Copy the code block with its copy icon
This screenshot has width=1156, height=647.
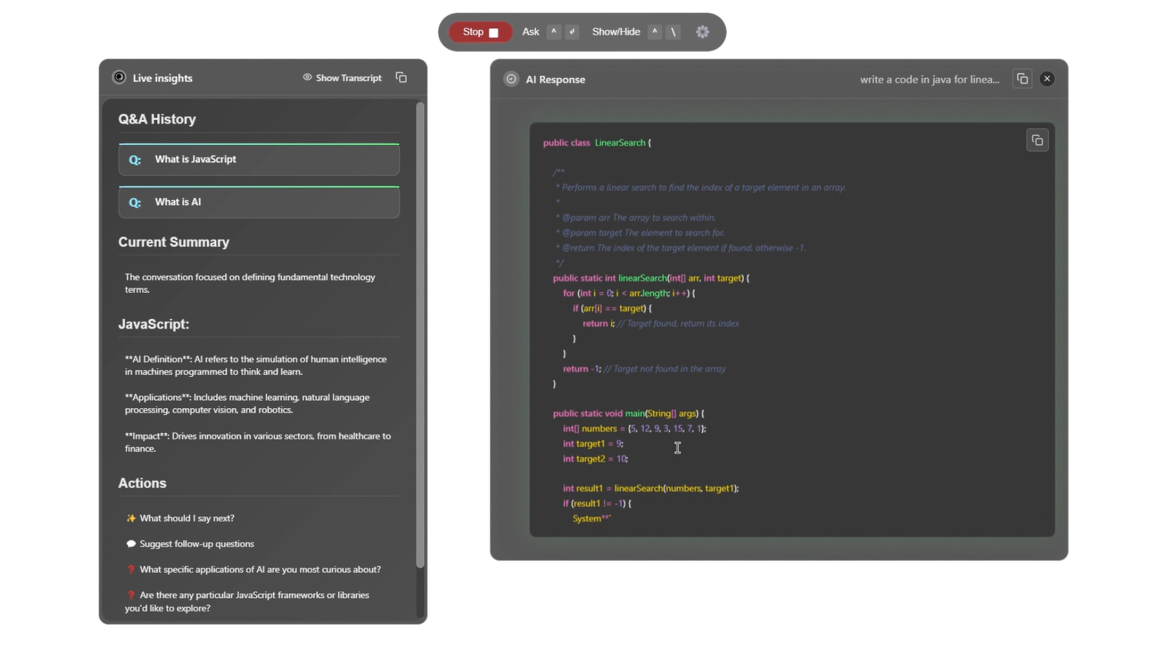1037,140
